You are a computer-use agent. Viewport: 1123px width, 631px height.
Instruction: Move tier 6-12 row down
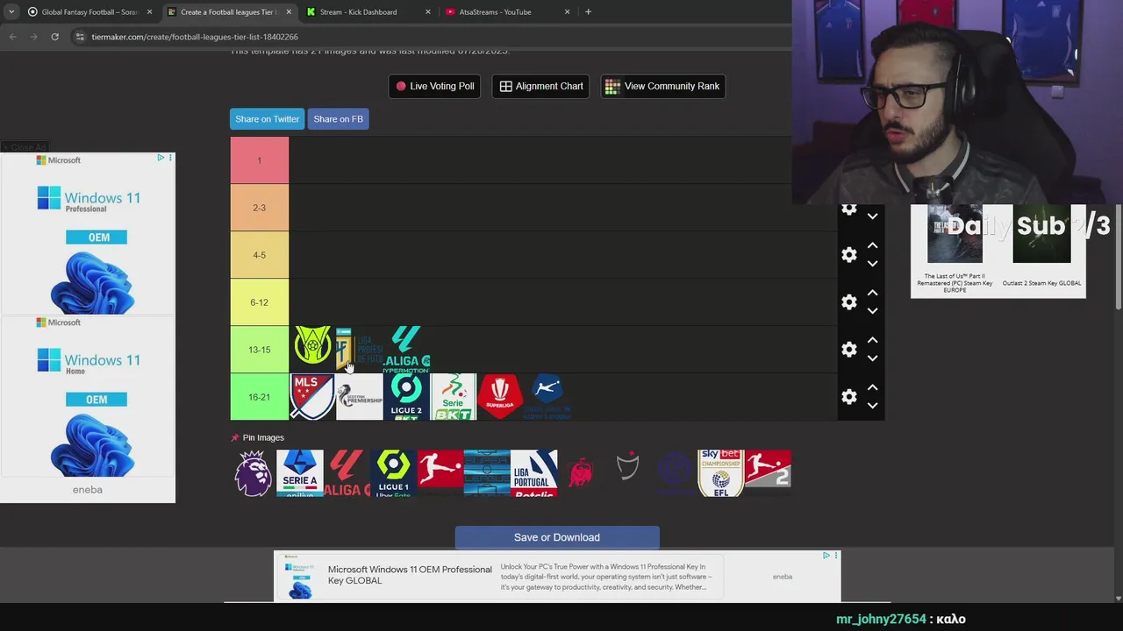pos(872,311)
